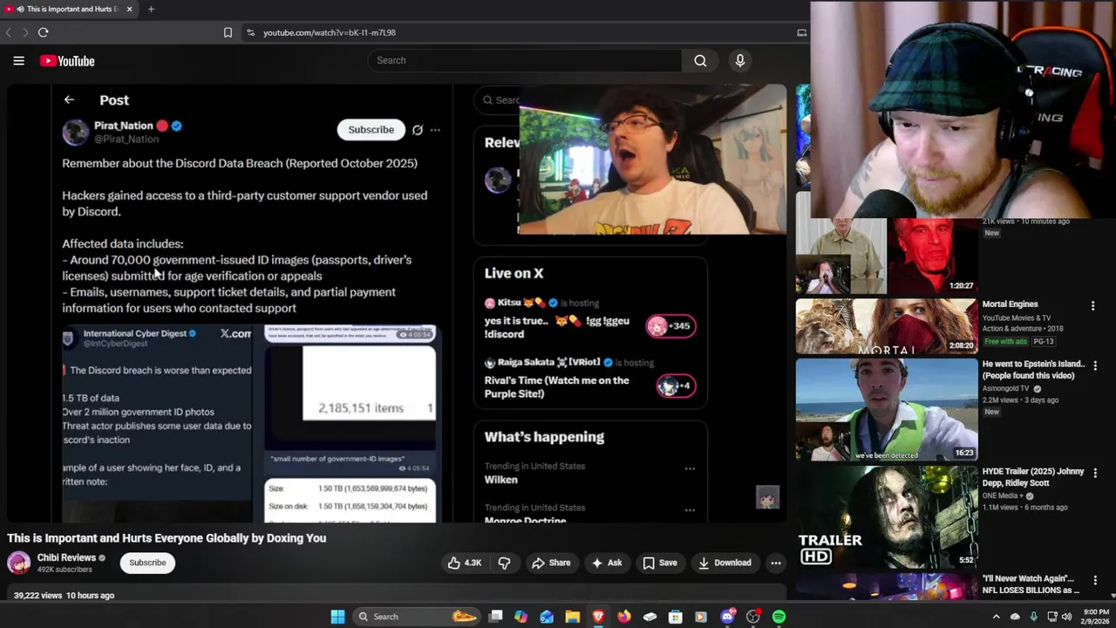The image size is (1116, 628).
Task: Click 'Mortal Engines' video title
Action: 1010,304
